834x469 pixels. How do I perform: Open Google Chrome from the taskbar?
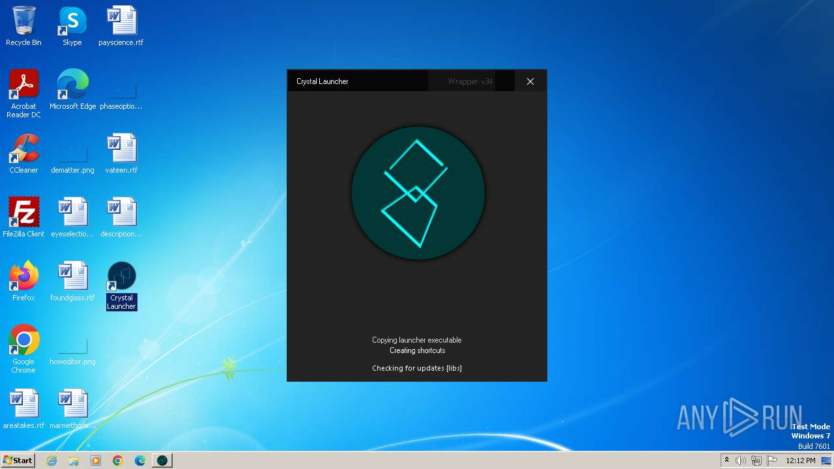[118, 461]
